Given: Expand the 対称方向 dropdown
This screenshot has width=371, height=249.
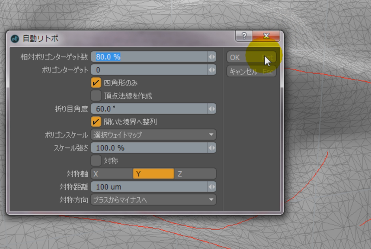Looking at the screenshot, I should (154, 200).
